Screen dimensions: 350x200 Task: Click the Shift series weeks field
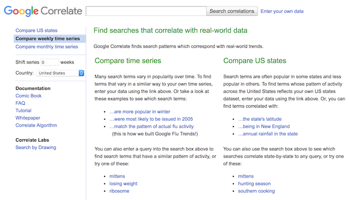point(50,62)
